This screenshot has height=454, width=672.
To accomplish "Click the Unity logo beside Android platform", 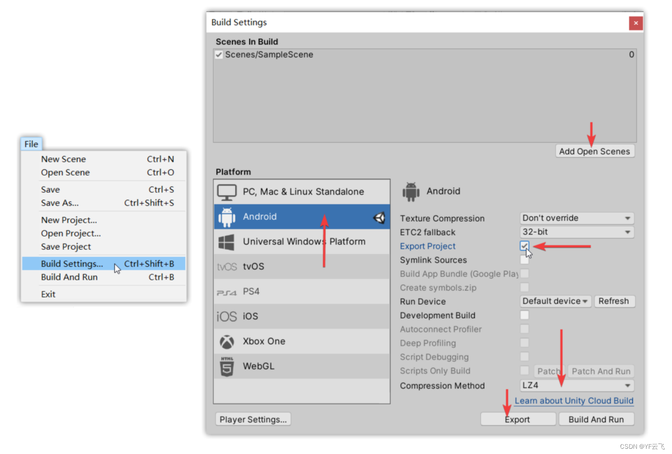I will (379, 217).
